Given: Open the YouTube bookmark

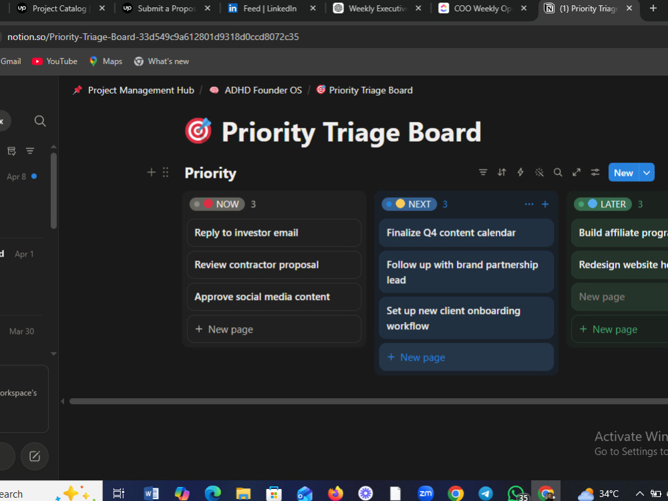Looking at the screenshot, I should pos(55,61).
